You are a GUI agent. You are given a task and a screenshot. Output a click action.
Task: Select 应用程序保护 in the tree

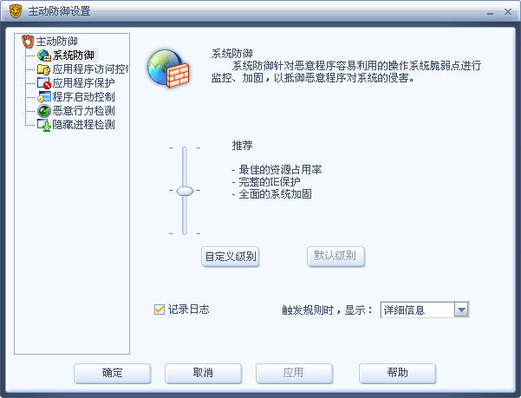coord(83,83)
